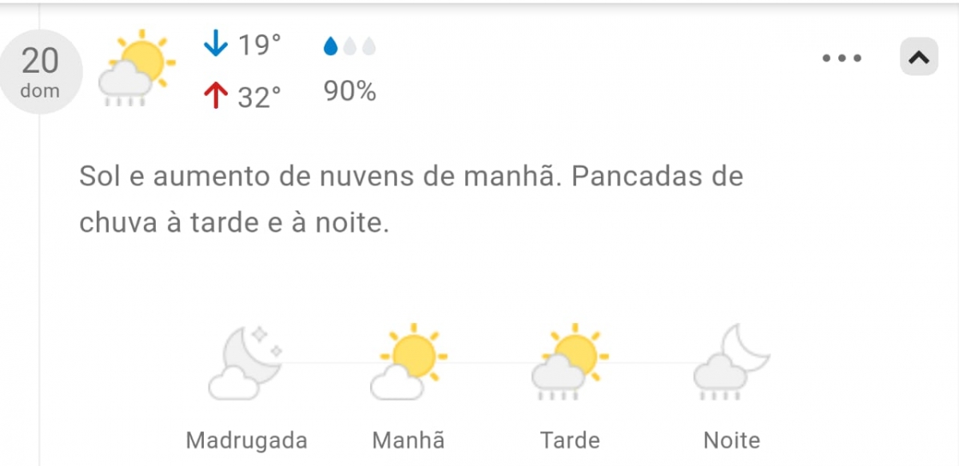Click the red up arrow maximum temperature icon
Viewport: 959px width, 466px height.
click(216, 96)
